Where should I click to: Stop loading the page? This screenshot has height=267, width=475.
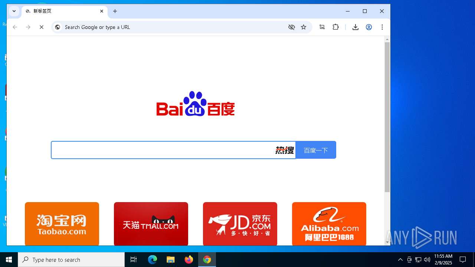tap(42, 27)
